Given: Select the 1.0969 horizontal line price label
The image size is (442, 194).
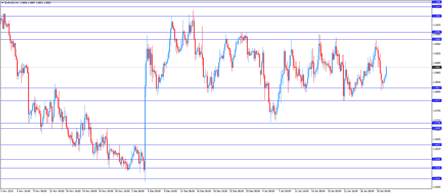Looking at the screenshot, I should tap(437, 39).
